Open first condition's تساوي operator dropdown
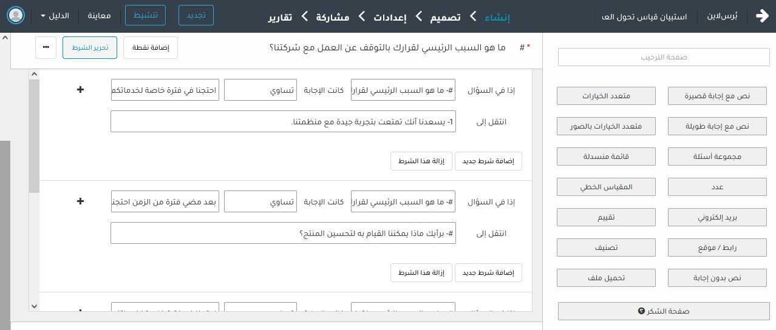Viewport: 776px width, 330px height. (x=260, y=90)
